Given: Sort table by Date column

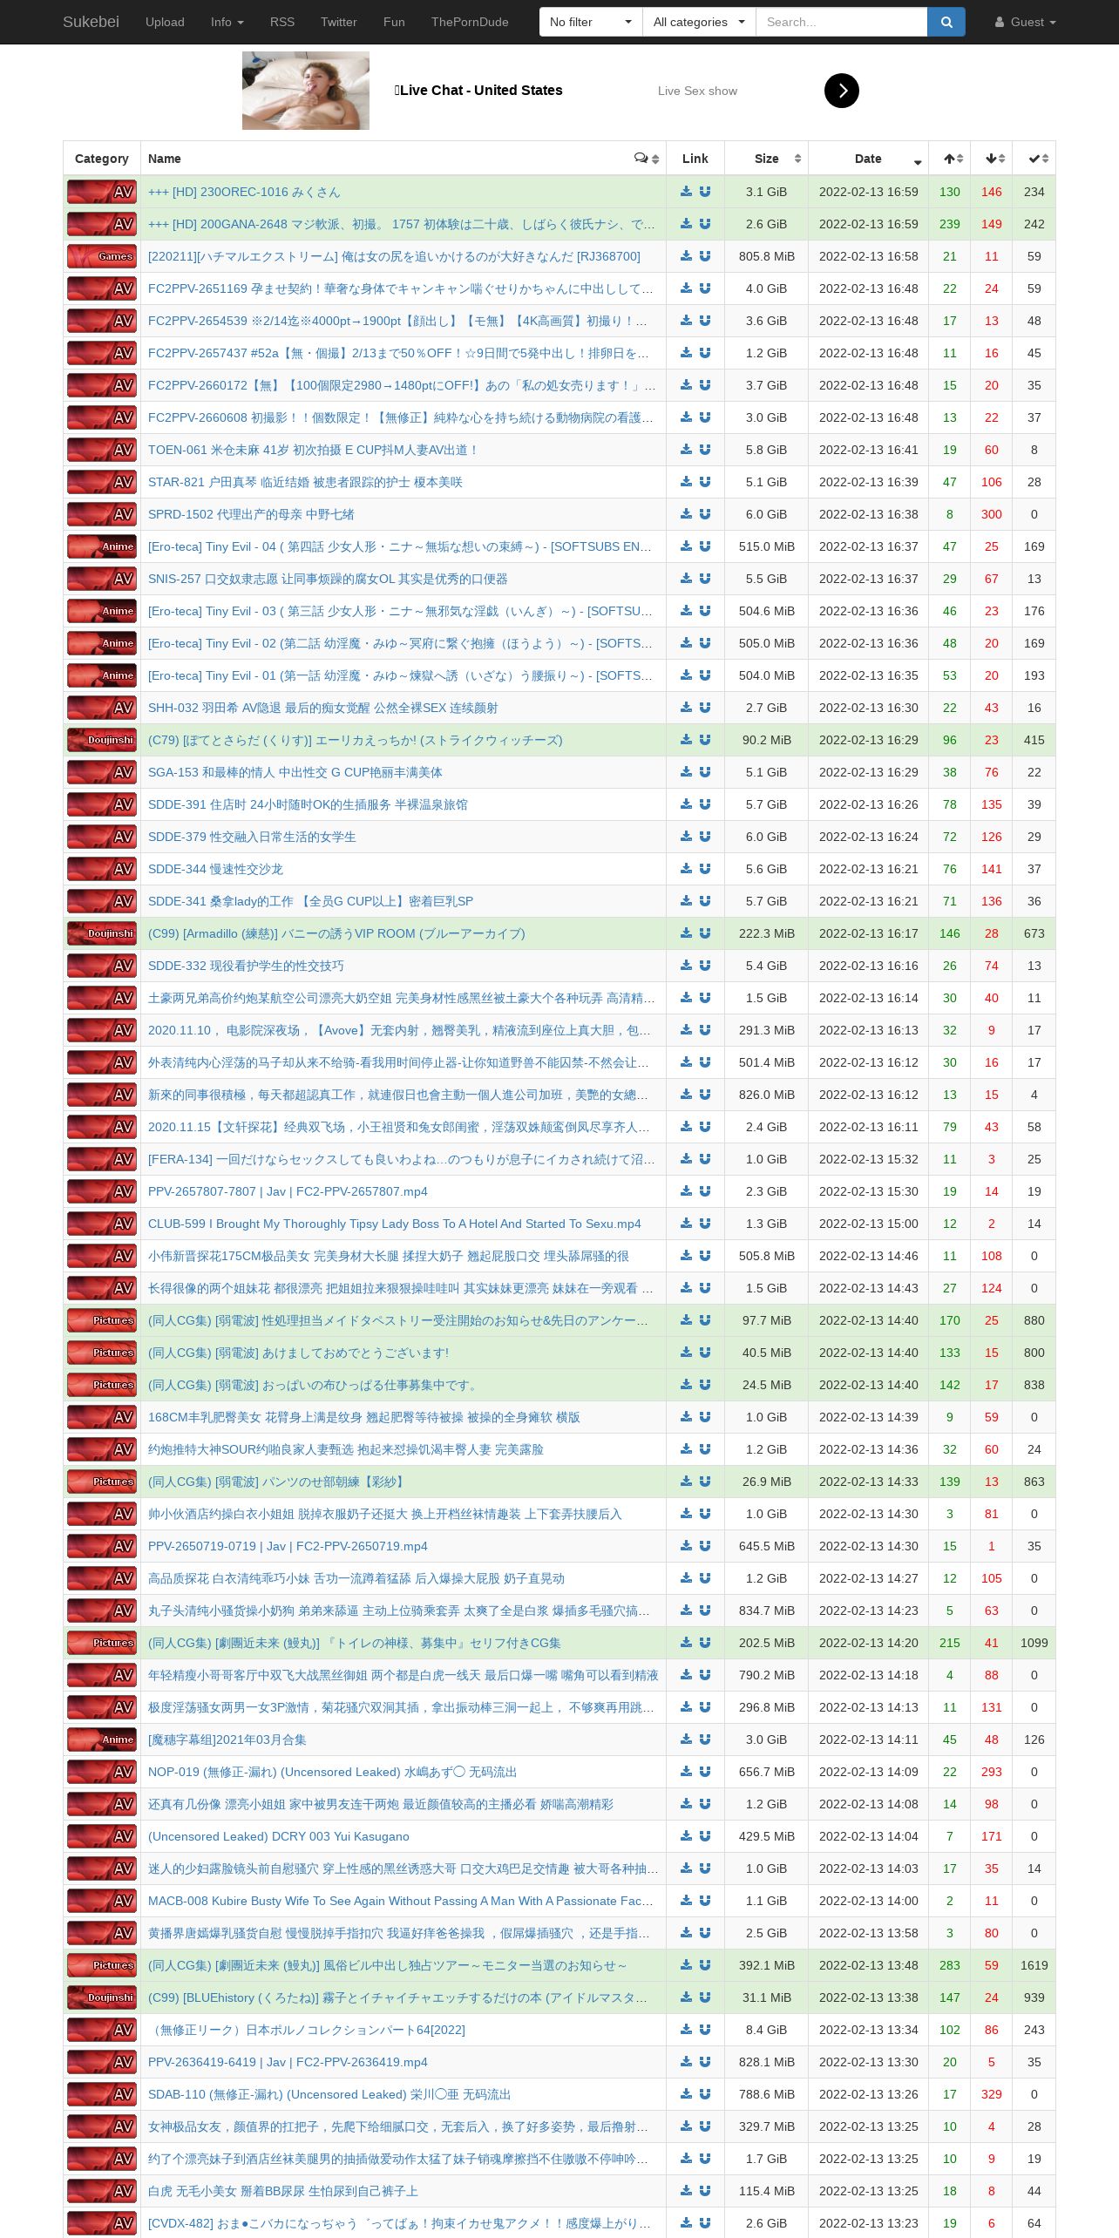Looking at the screenshot, I should pos(869,159).
